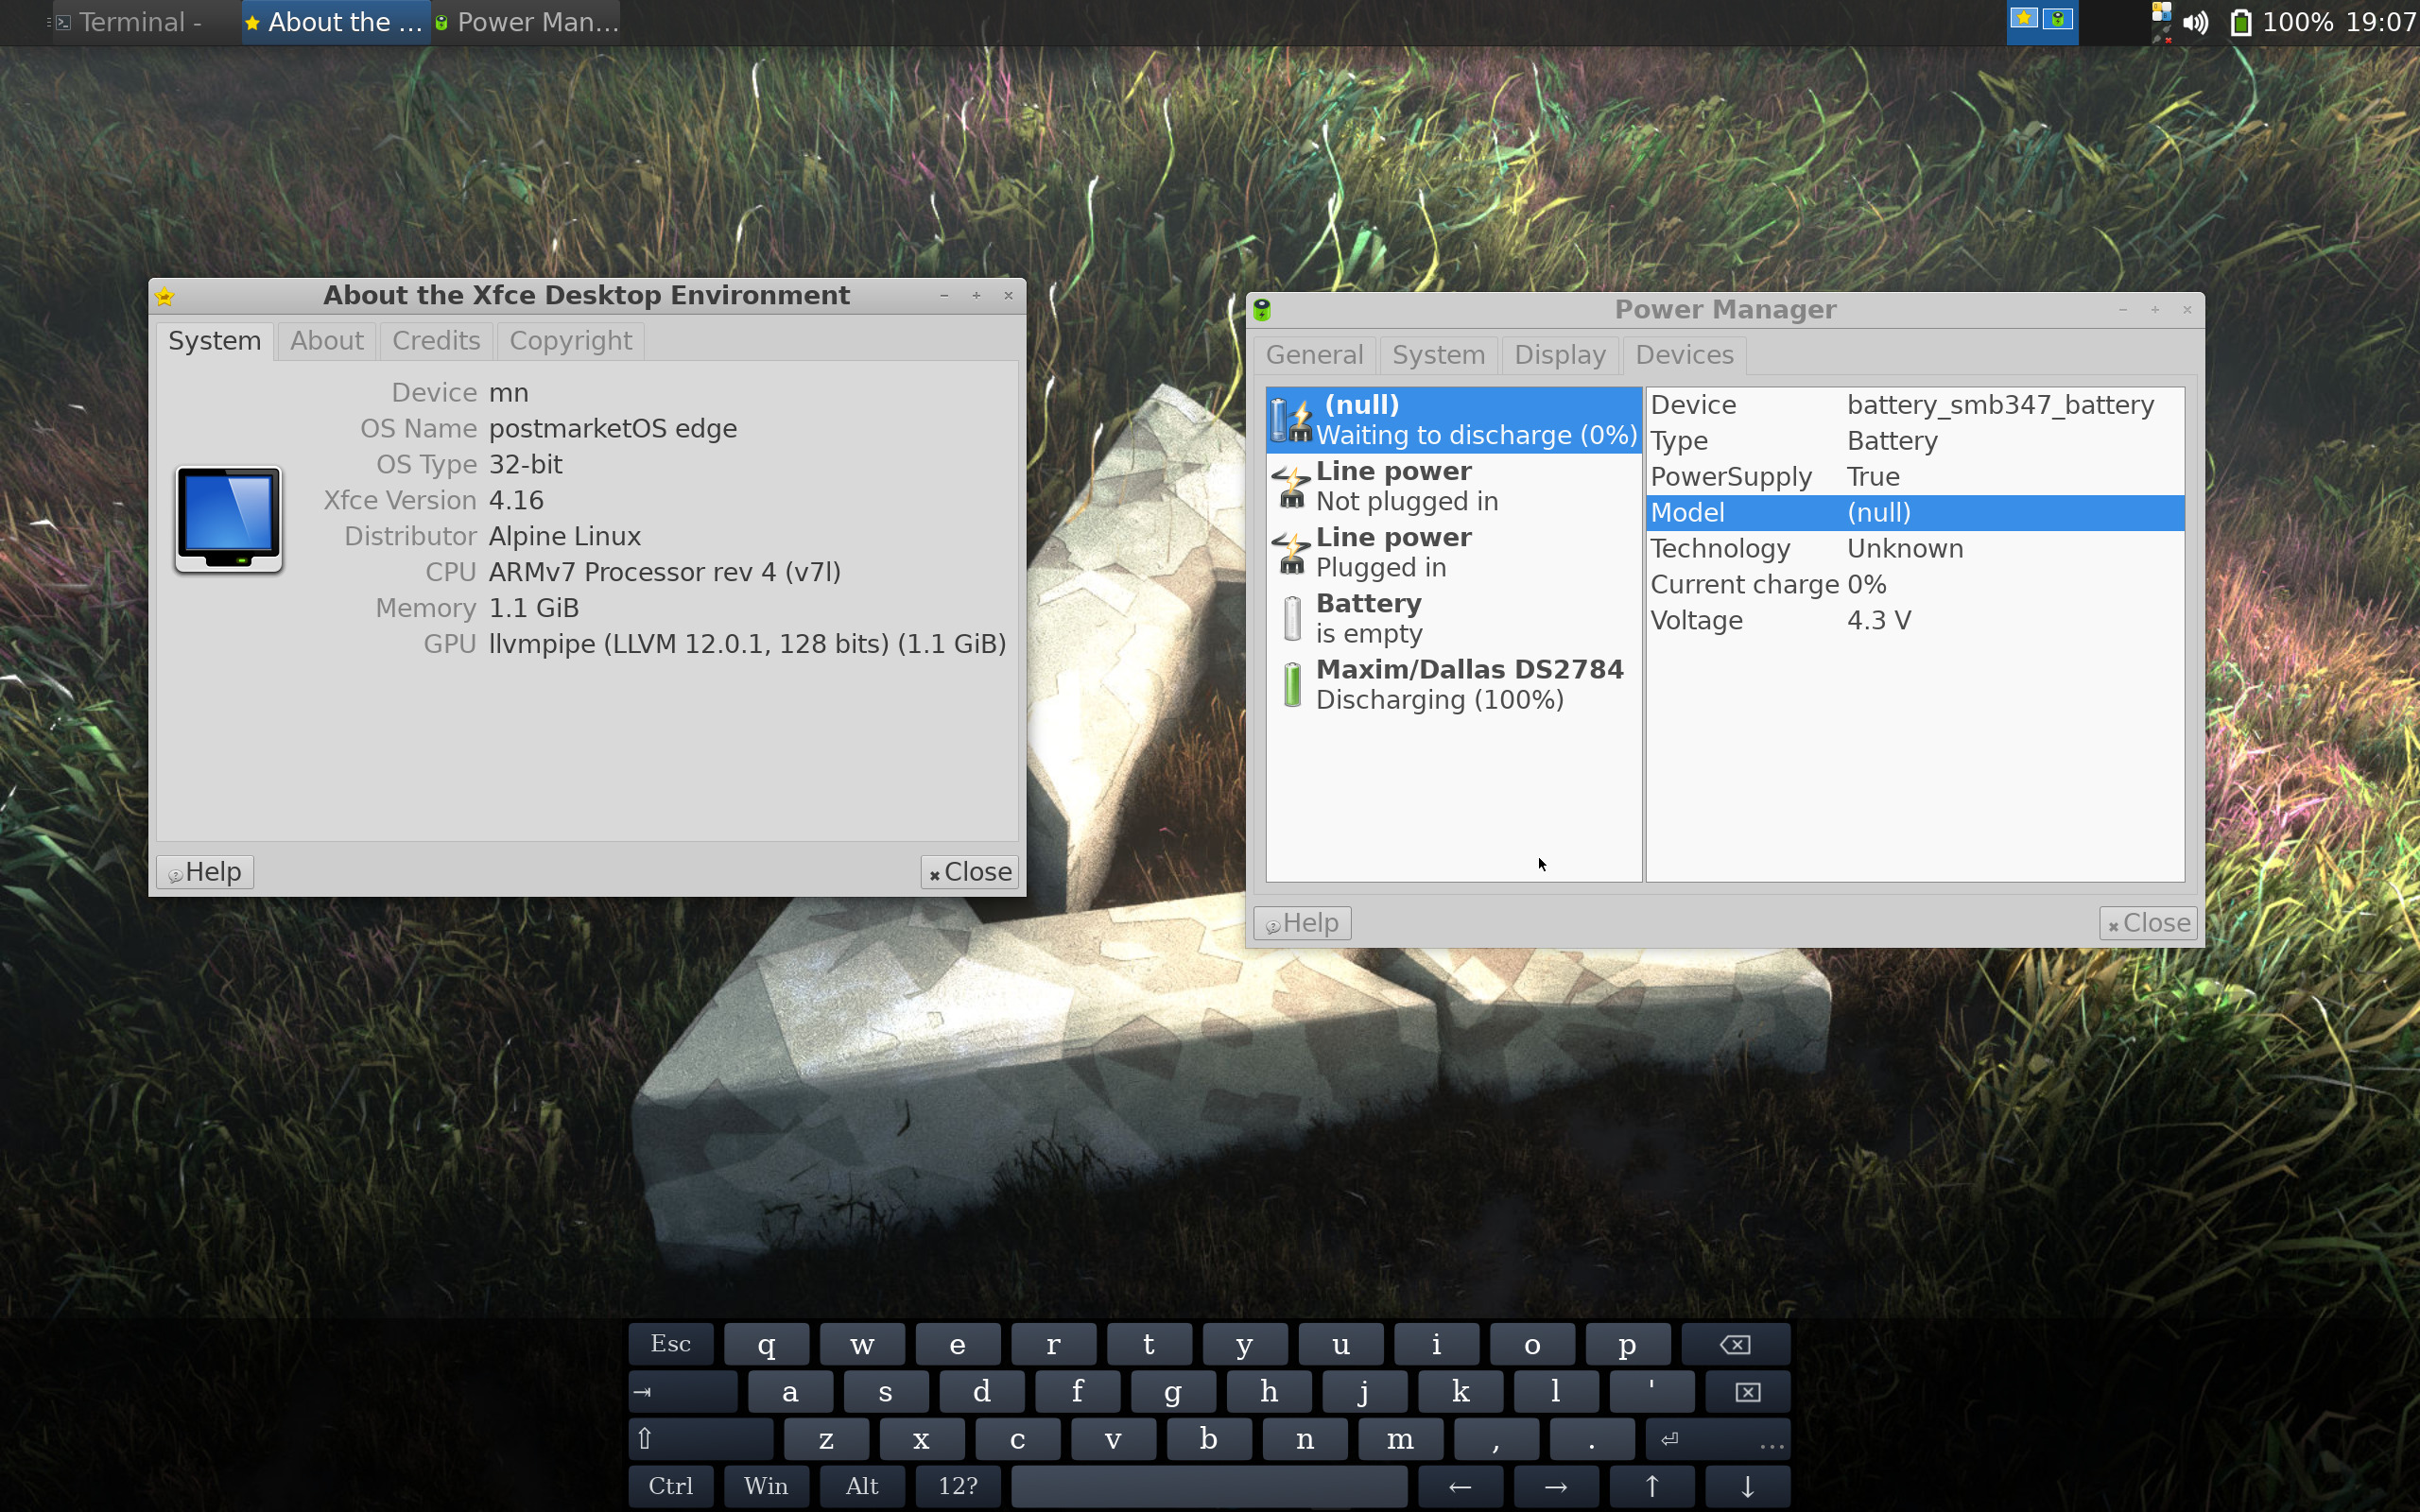Open the Copyright tab
The width and height of the screenshot is (2420, 1512).
570,341
